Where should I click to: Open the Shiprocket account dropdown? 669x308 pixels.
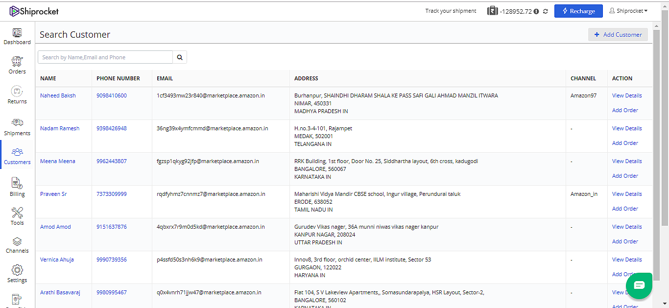[x=628, y=11]
